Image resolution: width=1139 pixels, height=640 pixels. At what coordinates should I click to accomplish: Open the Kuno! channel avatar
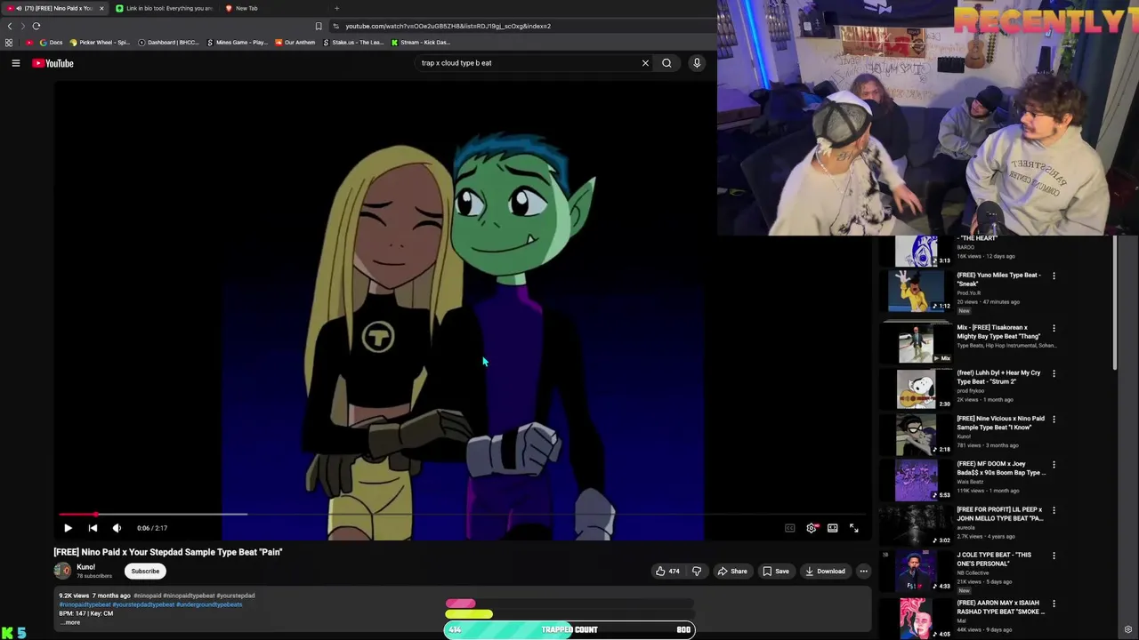click(62, 571)
